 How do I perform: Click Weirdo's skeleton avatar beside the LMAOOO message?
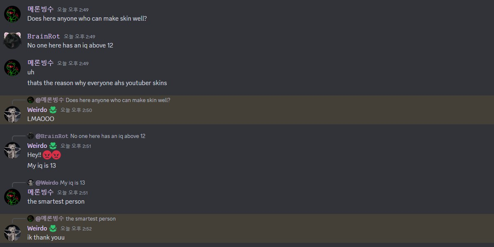pyautogui.click(x=12, y=114)
